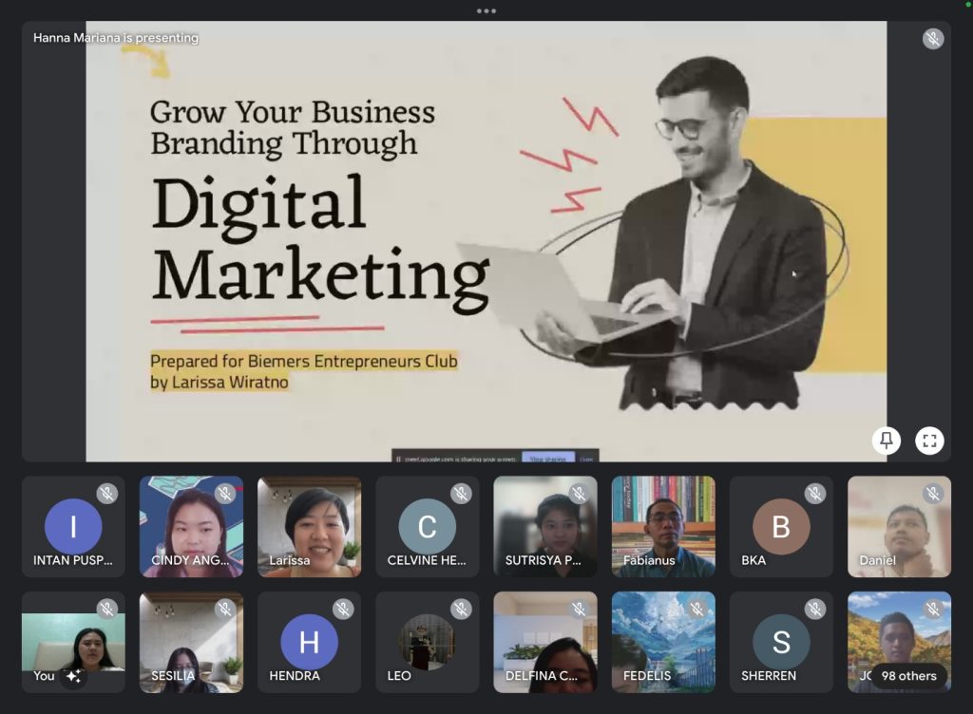The image size is (973, 714).
Task: Click the 'BKA' name label
Action: pos(754,560)
